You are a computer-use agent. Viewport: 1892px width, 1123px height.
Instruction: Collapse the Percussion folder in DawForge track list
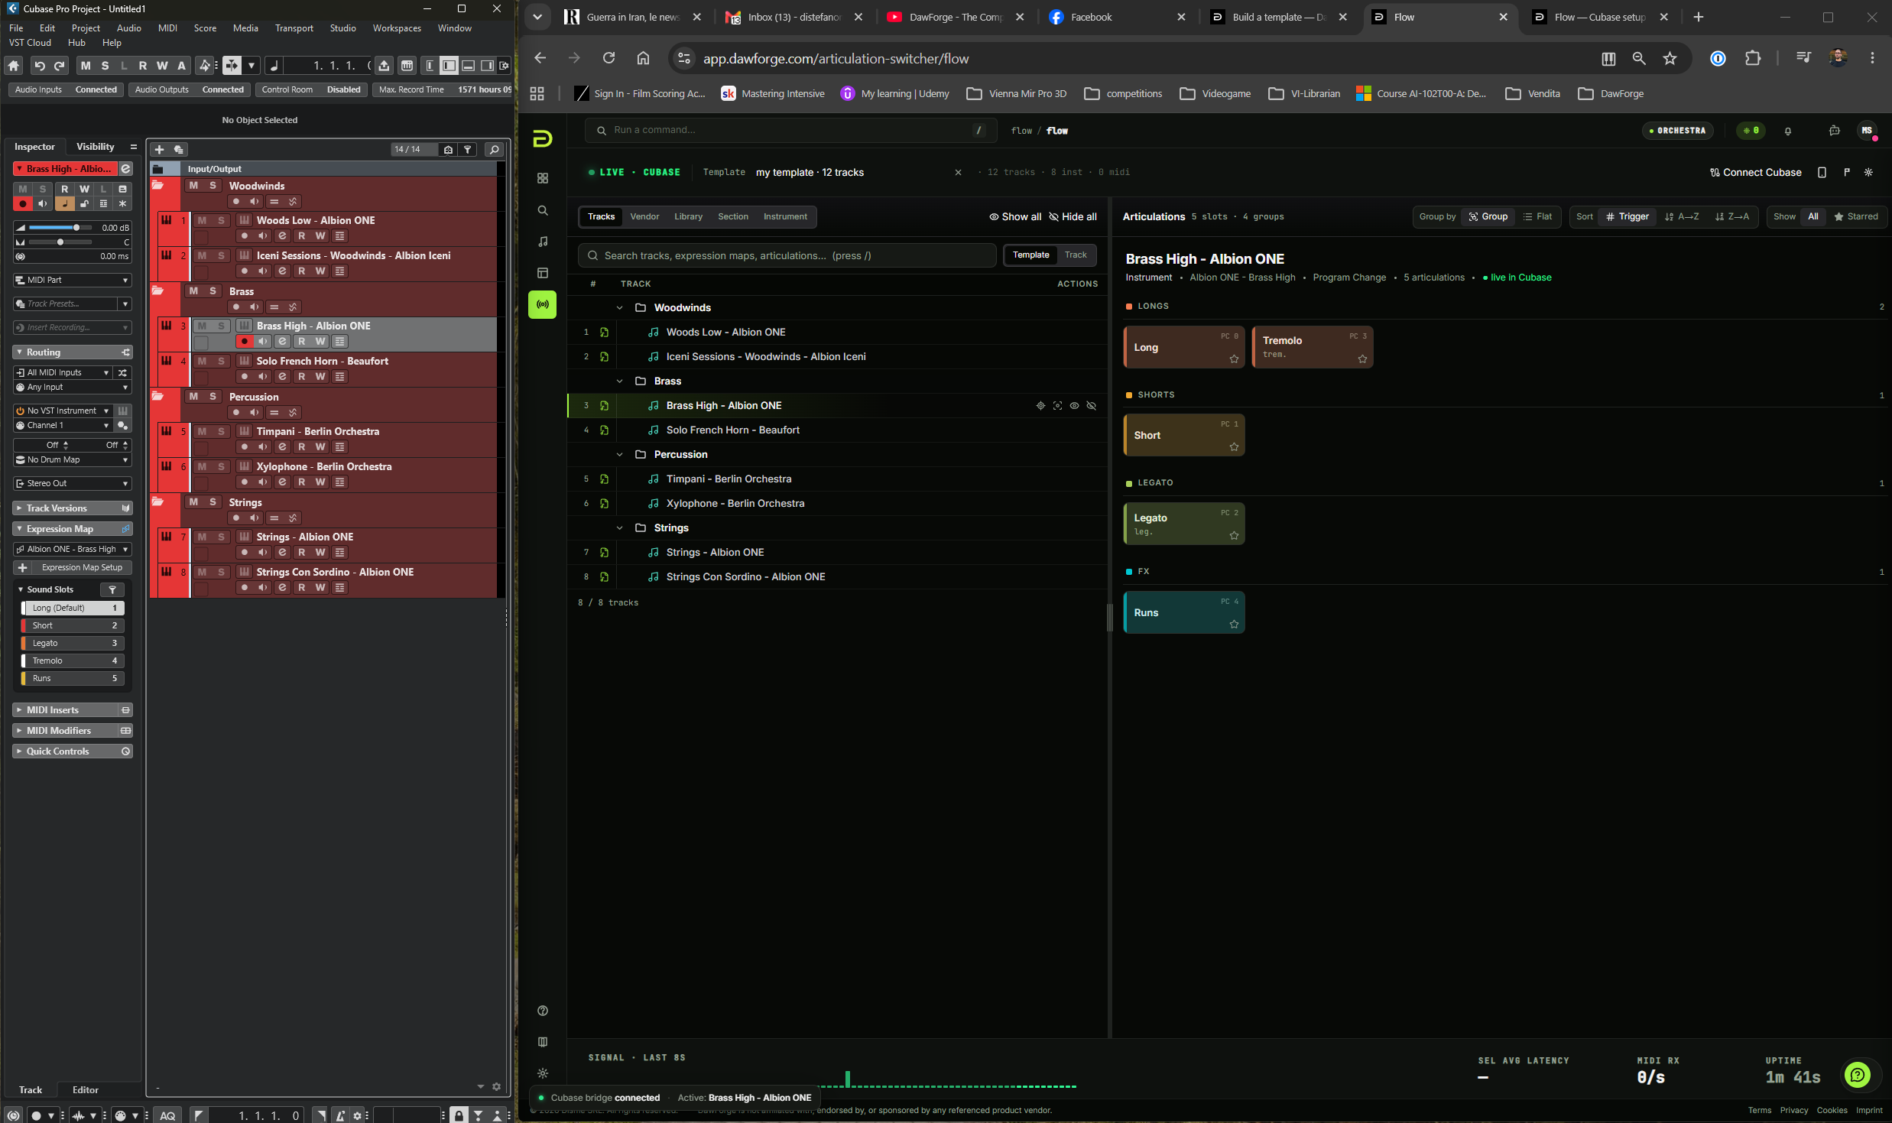click(620, 455)
